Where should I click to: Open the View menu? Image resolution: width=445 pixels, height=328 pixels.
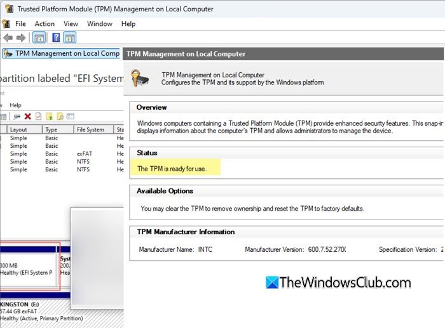pyautogui.click(x=71, y=24)
